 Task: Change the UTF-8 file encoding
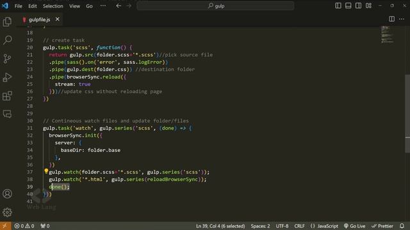tap(282, 226)
